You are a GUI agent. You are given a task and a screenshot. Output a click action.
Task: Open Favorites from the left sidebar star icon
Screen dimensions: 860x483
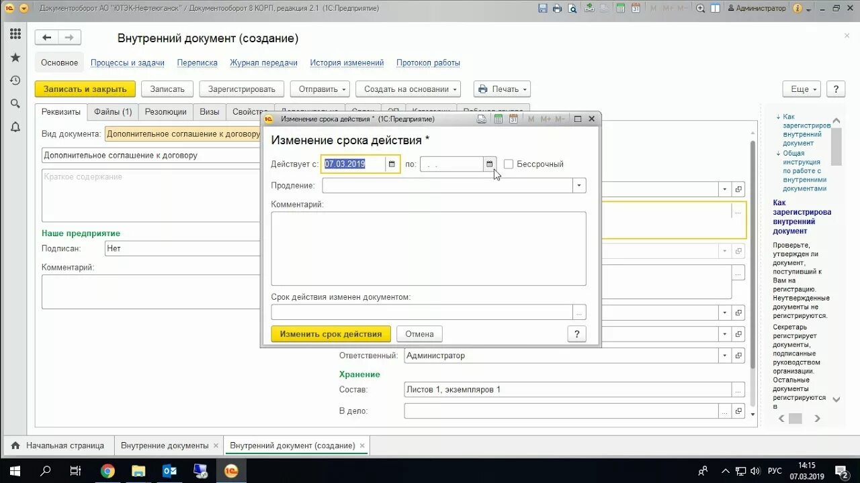[15, 57]
